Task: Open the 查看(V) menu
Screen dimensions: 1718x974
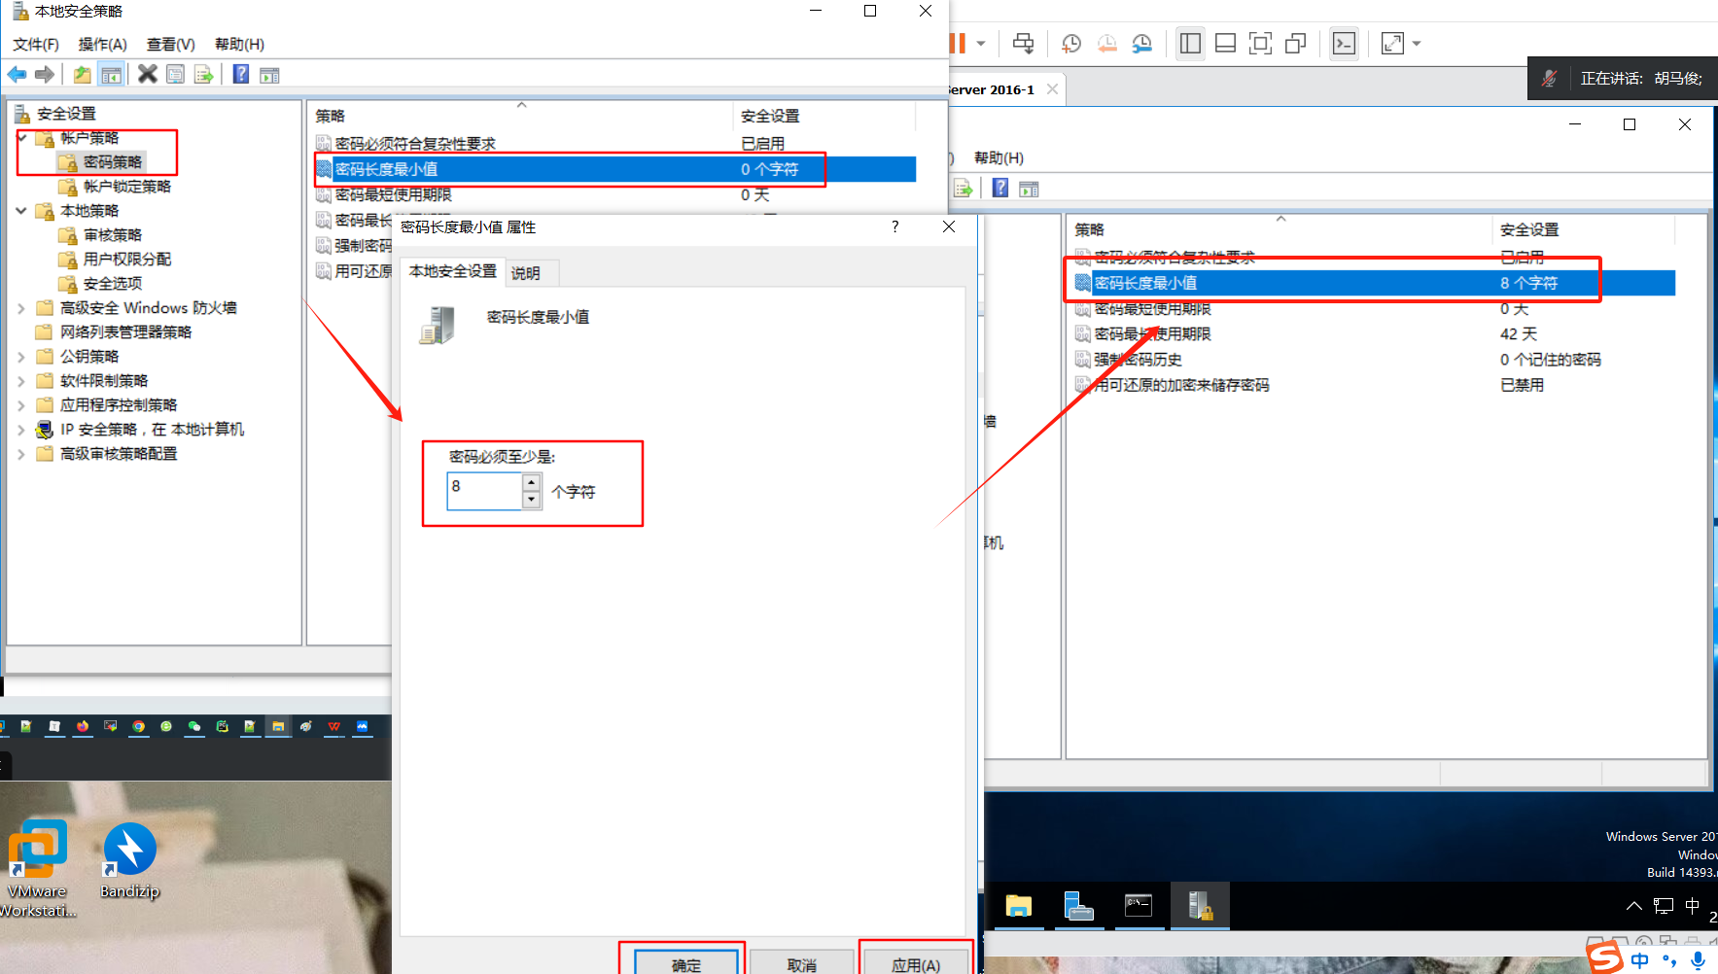Action: [171, 45]
